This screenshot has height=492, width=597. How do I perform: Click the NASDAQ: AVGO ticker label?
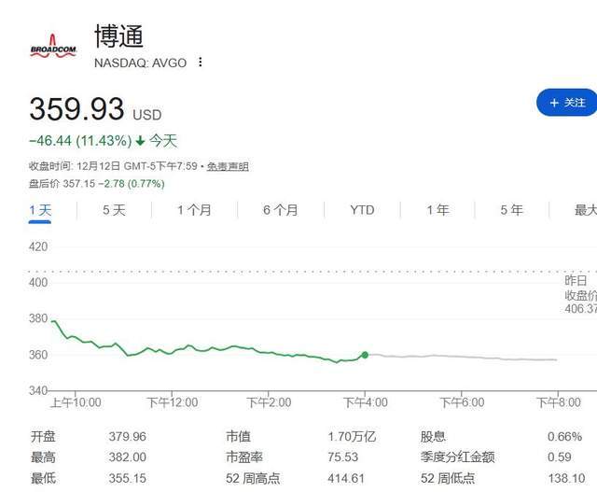140,63
